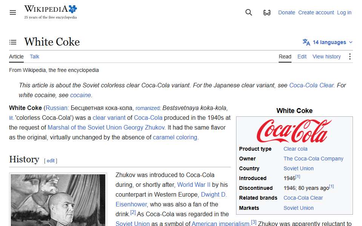Image resolution: width=362 pixels, height=226 pixels.
Task: Expand the 14 languages dropdown
Action: pyautogui.click(x=328, y=42)
